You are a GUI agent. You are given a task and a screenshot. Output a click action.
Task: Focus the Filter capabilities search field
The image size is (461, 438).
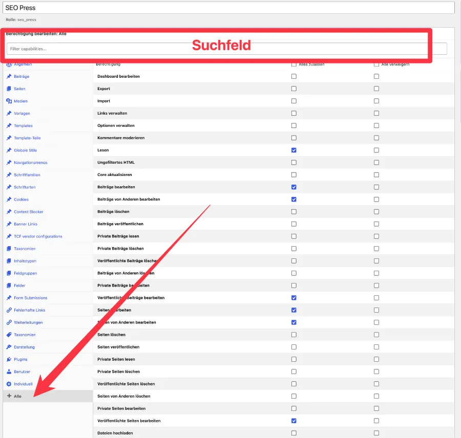tap(227, 49)
